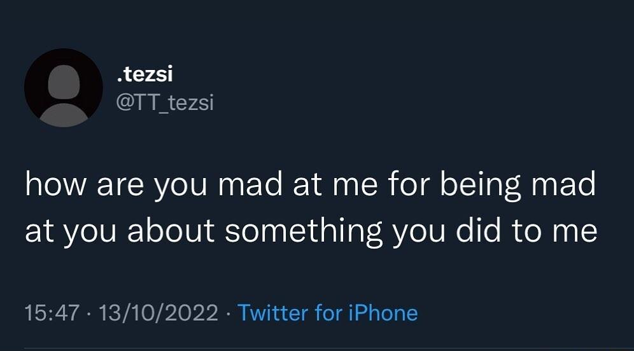Click the 15:47 tweet timestamp
Viewport: 634px width, 351px height.
pyautogui.click(x=52, y=313)
